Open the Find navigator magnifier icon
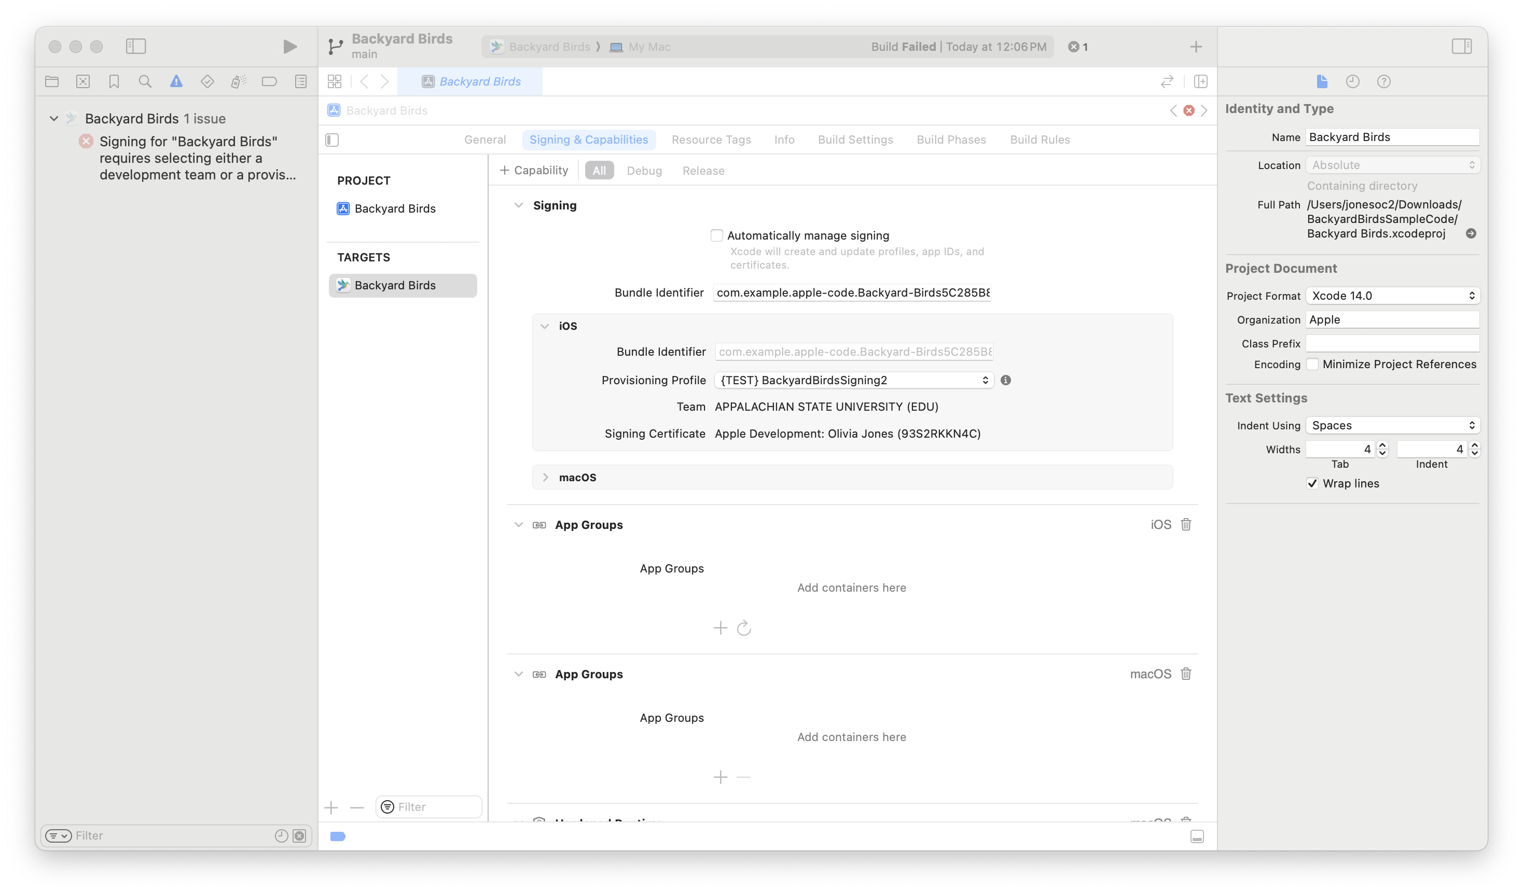Screen dimensions: 1523x894 (x=145, y=81)
